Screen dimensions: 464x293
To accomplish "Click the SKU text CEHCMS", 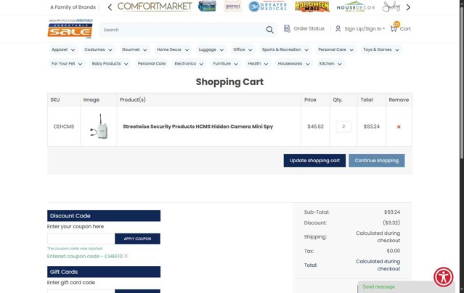I will coord(64,127).
